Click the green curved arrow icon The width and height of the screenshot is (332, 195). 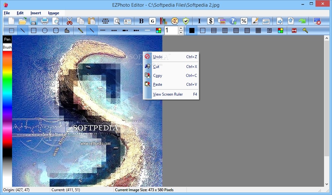302,21
